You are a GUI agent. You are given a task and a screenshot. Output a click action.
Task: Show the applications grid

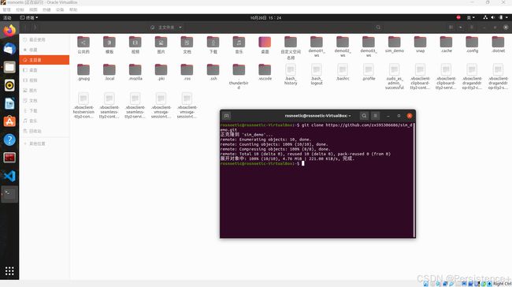coord(9,271)
